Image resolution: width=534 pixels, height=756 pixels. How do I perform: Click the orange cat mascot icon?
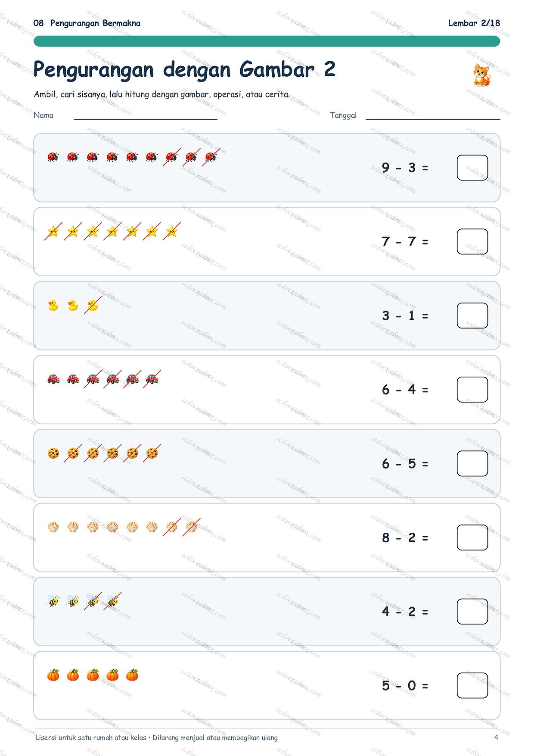tap(481, 75)
